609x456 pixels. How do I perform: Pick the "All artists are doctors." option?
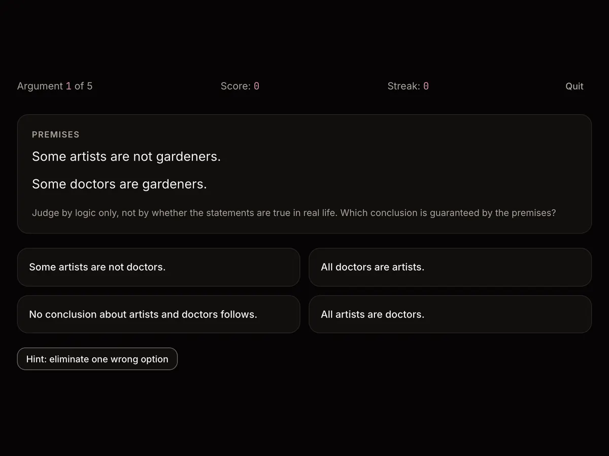click(450, 314)
